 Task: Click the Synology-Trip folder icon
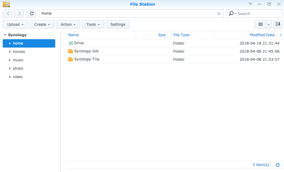(x=70, y=59)
